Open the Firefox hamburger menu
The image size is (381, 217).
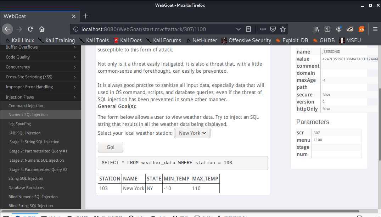(375, 29)
